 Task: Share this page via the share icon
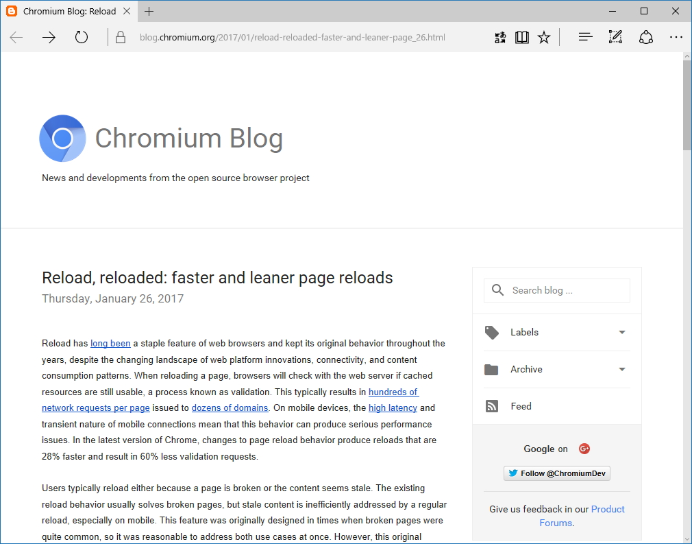click(645, 37)
